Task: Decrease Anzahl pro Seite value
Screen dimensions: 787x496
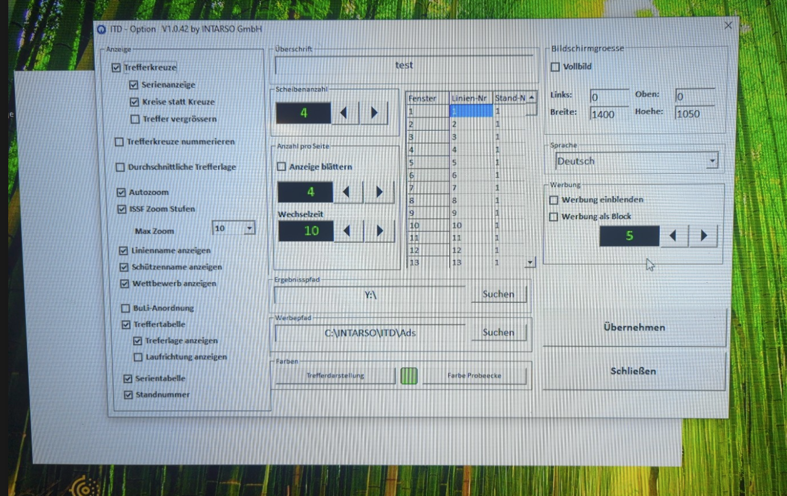Action: click(x=348, y=192)
